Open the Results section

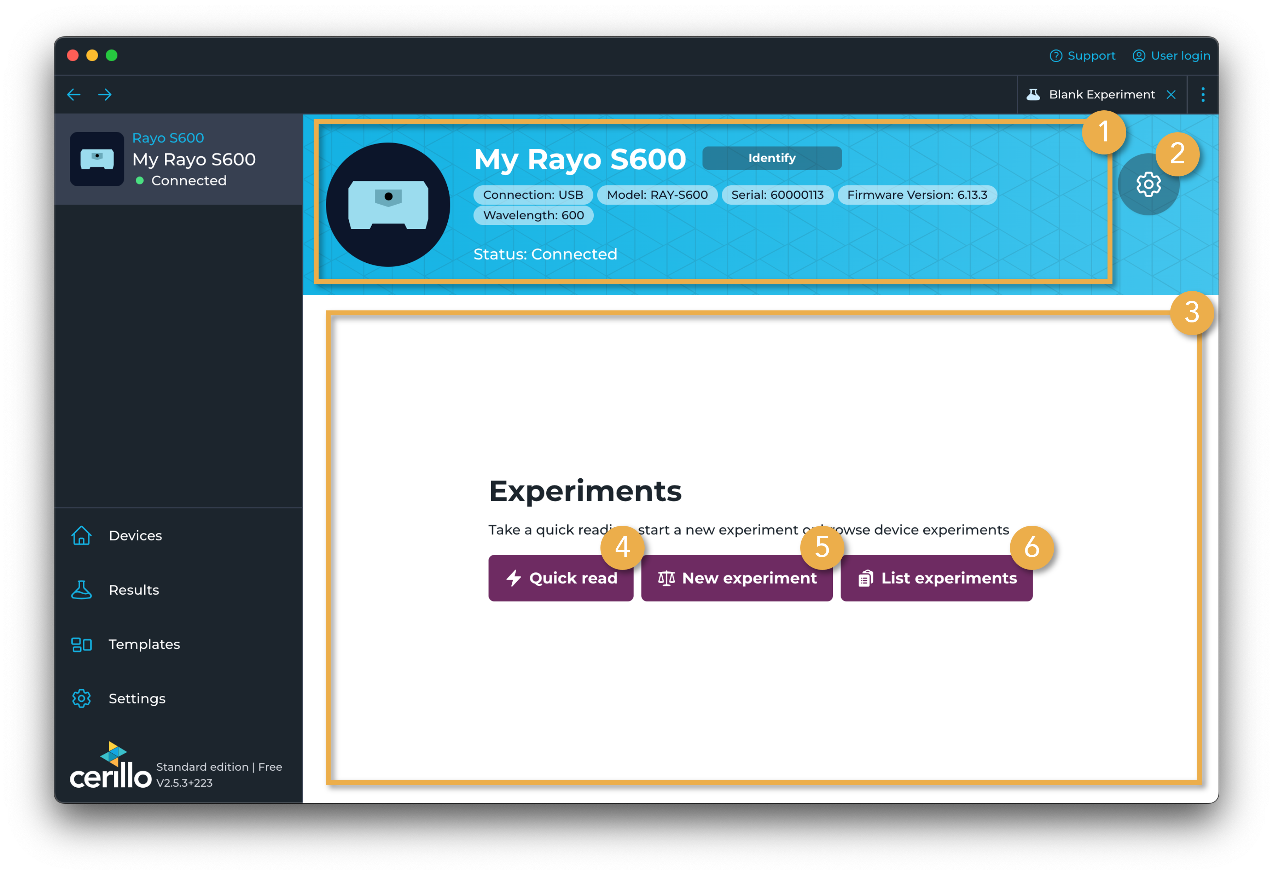pos(133,590)
